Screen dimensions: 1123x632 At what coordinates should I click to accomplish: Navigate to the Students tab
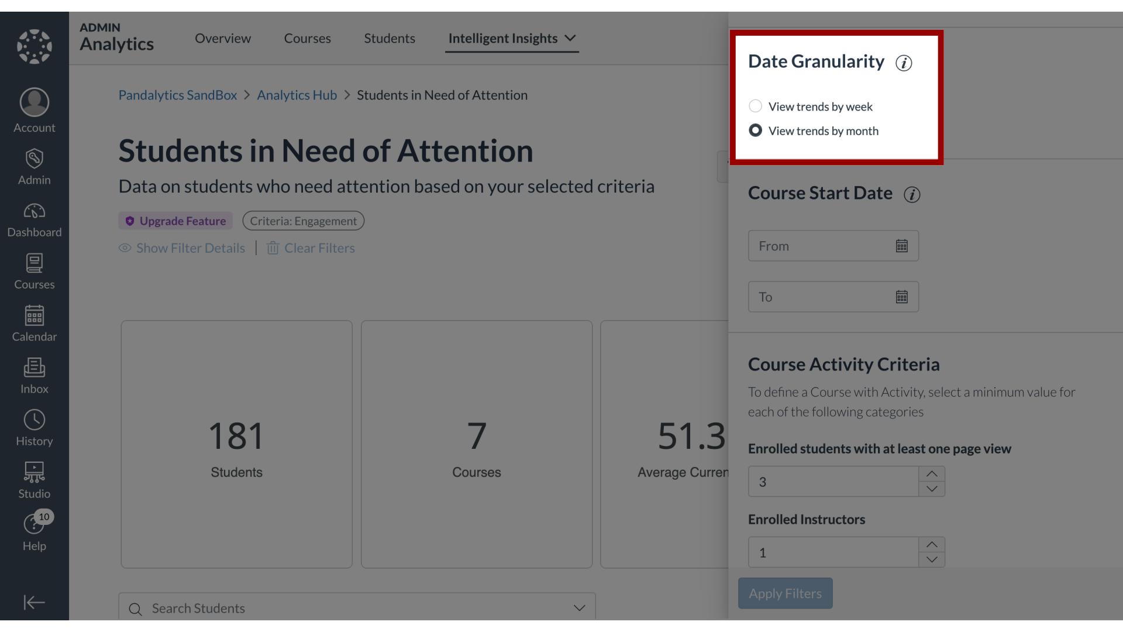click(x=390, y=37)
